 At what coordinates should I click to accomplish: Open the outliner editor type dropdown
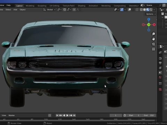click(162, 10)
